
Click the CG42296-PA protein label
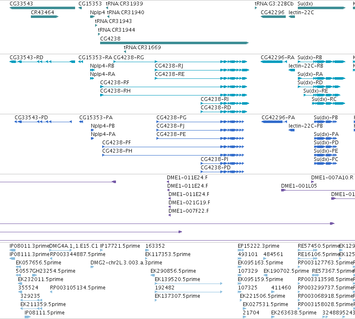pos(278,118)
